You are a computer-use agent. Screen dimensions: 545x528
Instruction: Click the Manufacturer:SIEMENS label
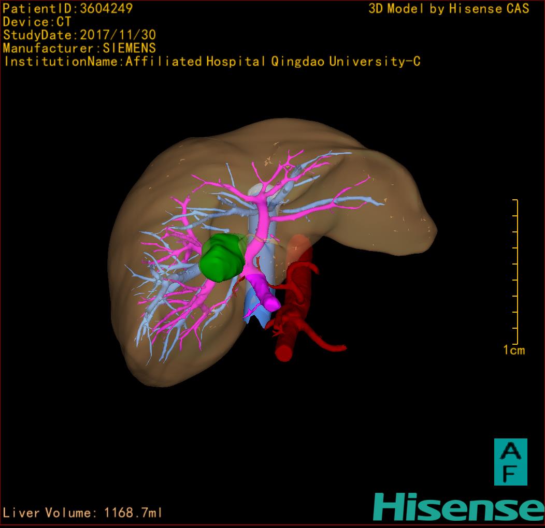point(79,48)
